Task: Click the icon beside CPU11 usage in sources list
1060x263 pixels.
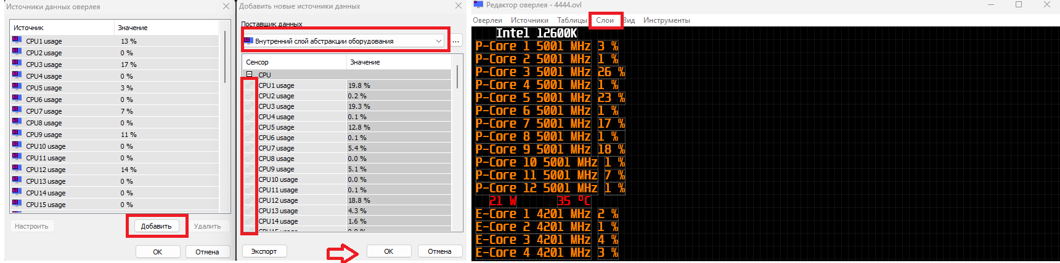Action: pos(17,157)
